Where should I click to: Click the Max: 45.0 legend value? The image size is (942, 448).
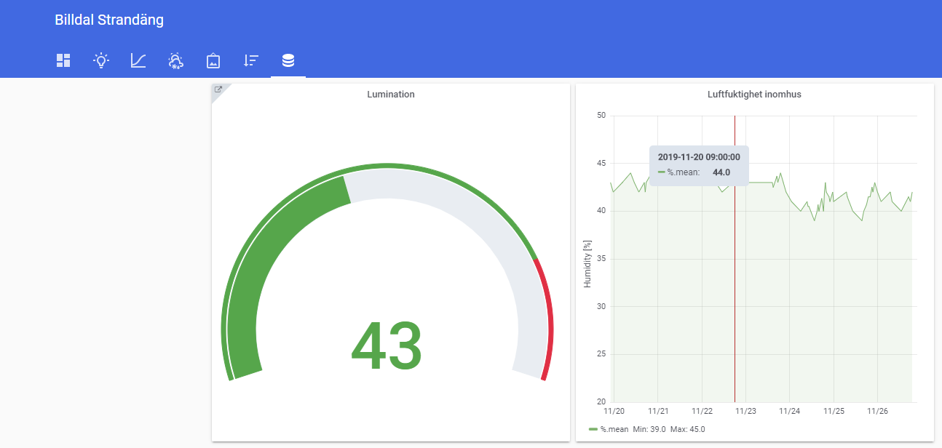tap(688, 429)
